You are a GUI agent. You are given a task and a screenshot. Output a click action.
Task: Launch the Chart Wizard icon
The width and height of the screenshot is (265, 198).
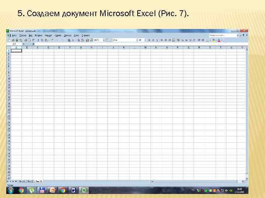coord(87,40)
